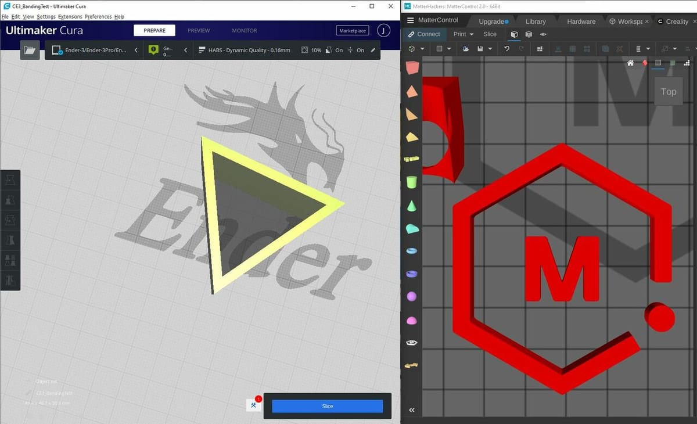Viewport: 697px width, 424px height.
Task: Open the Cura notification wrench icon near Slice
Action: click(254, 405)
